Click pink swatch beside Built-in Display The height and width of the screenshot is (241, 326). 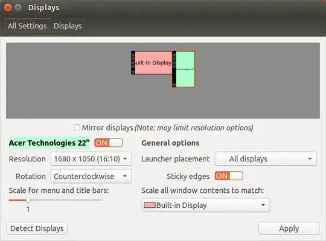[150, 205]
